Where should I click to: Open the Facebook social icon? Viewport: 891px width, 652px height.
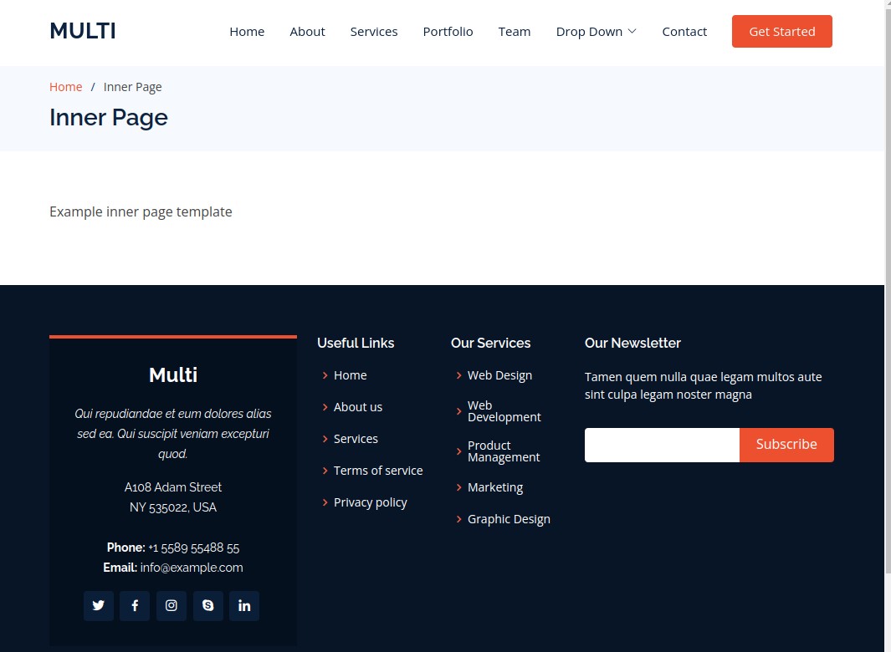135,606
